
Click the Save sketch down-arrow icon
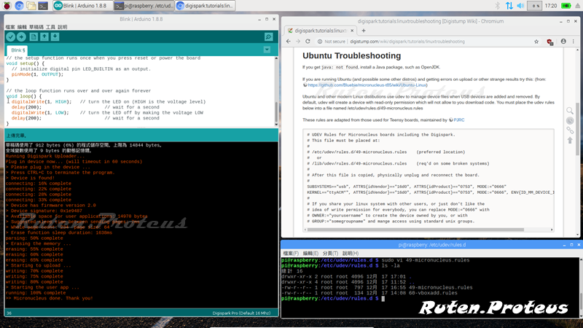[55, 37]
